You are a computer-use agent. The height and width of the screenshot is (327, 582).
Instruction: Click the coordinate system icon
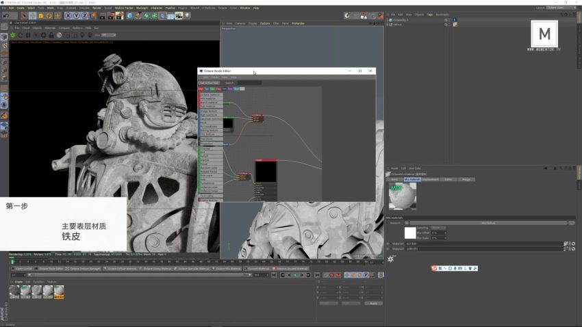tap(93, 16)
